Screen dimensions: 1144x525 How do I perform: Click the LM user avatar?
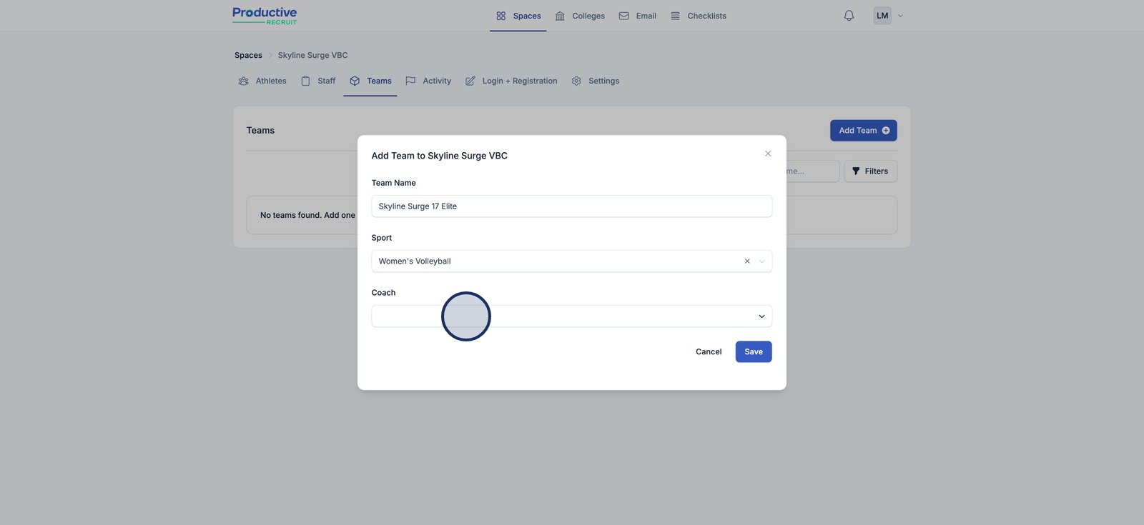(x=882, y=16)
